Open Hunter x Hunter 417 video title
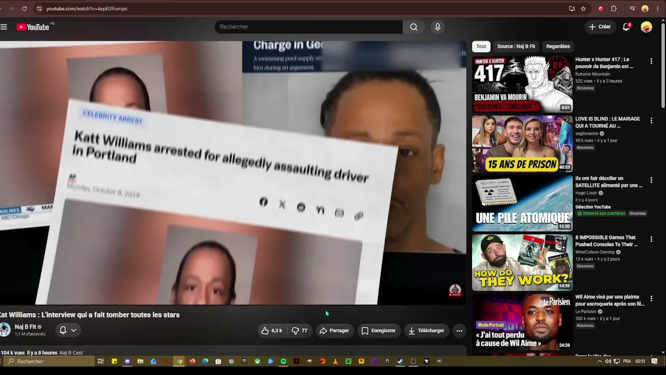The width and height of the screenshot is (666, 375). click(605, 63)
